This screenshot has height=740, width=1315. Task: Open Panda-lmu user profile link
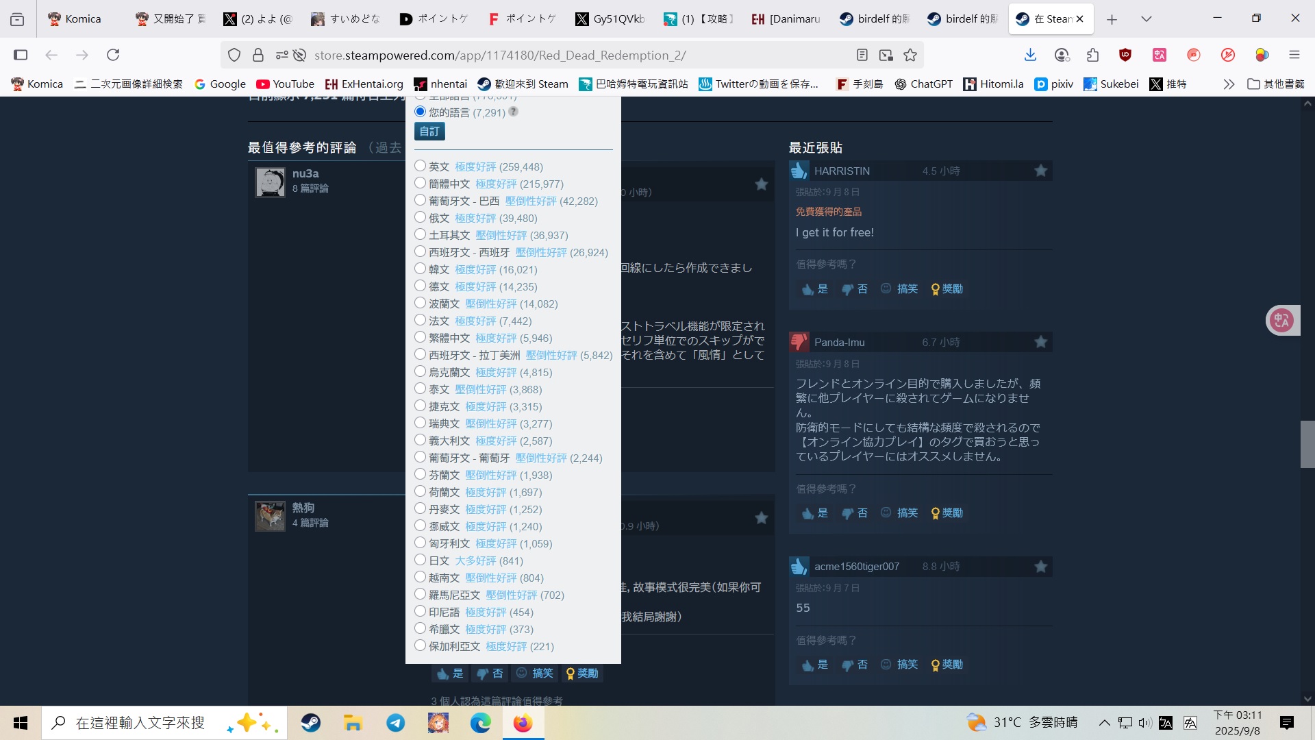[839, 342]
